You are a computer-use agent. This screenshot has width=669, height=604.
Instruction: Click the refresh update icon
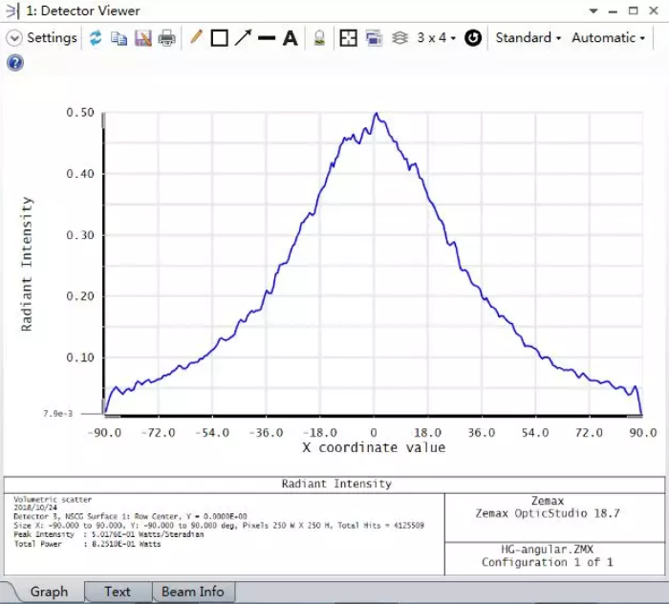tap(96, 38)
